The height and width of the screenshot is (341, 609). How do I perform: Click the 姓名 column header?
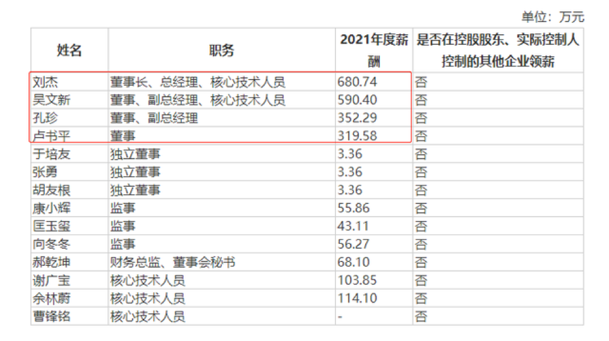(x=69, y=51)
